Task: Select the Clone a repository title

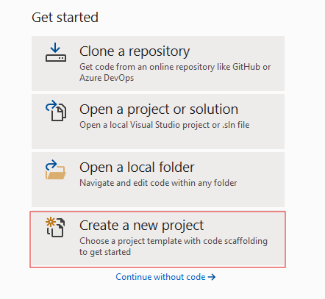Action: point(135,51)
